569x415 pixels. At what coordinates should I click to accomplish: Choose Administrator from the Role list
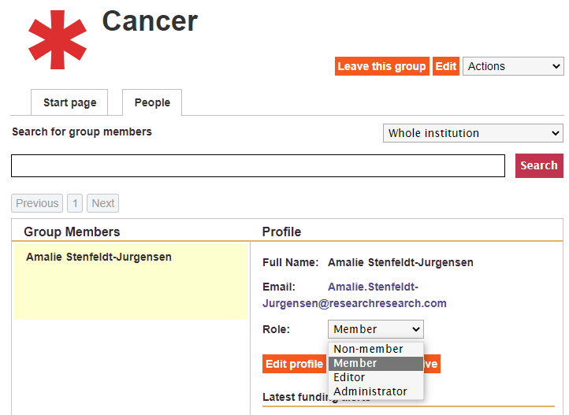pos(370,392)
